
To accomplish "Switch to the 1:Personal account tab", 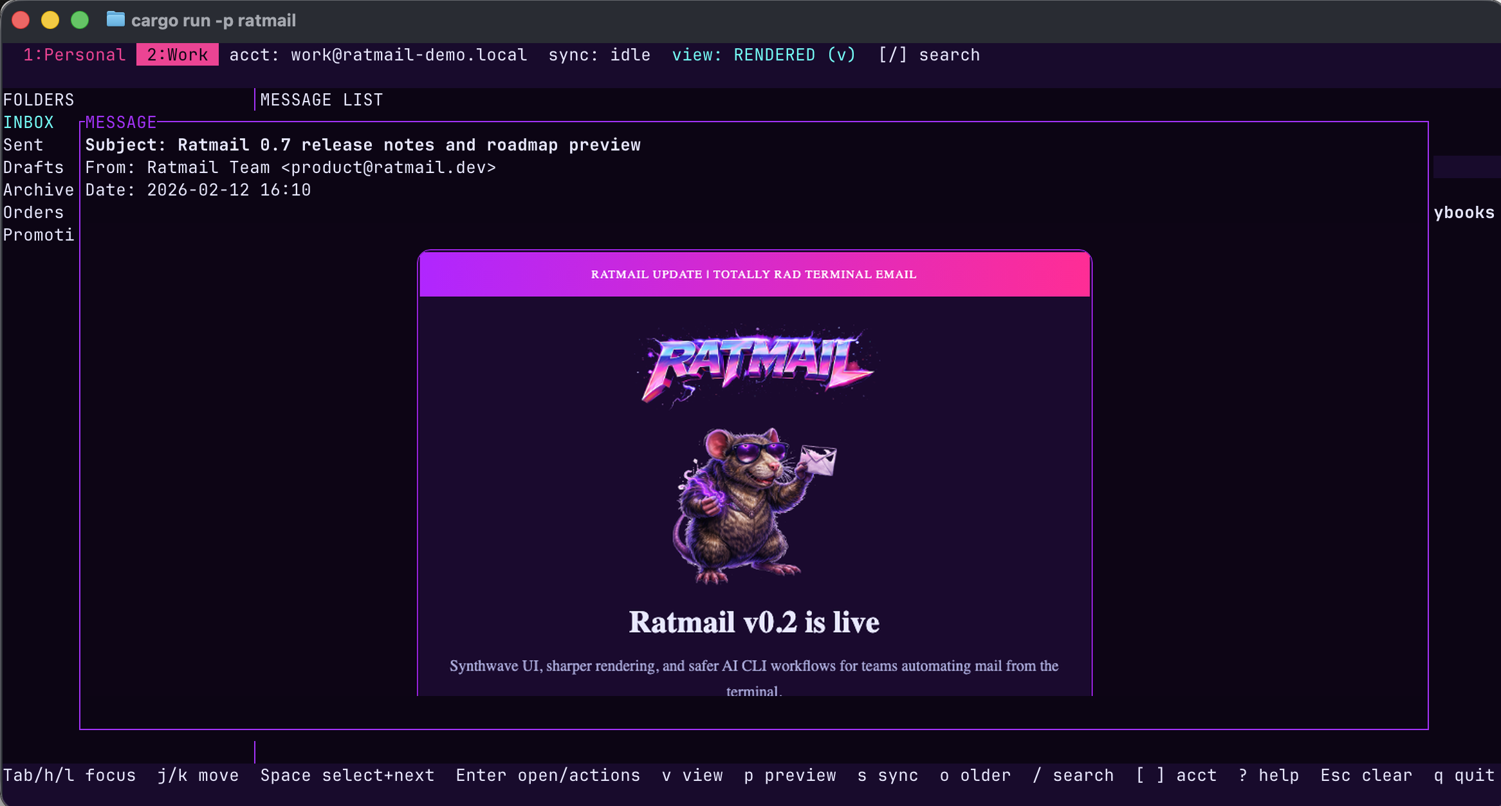I will point(75,55).
